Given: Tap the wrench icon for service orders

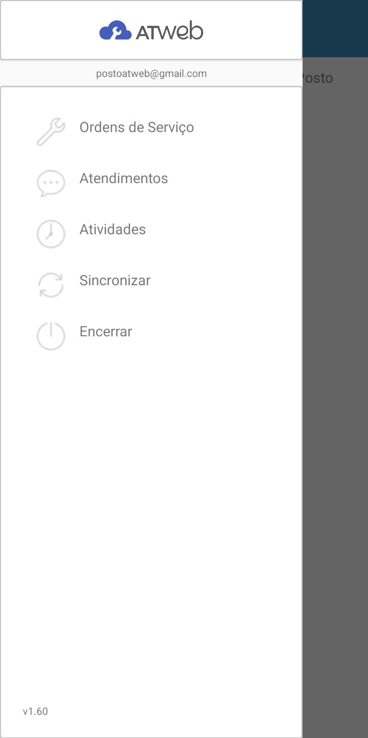Looking at the screenshot, I should [51, 132].
